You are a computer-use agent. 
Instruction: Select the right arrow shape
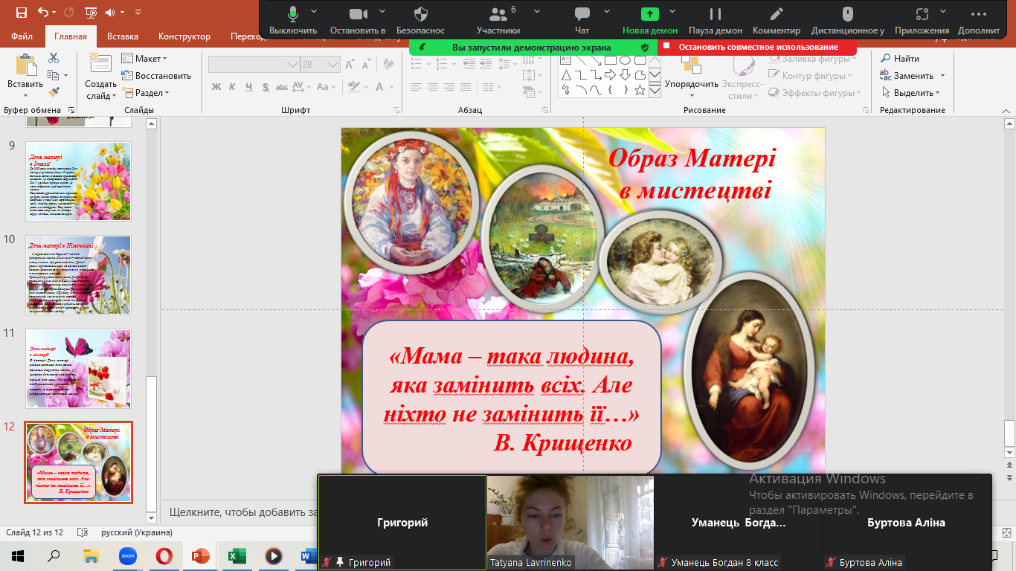pyautogui.click(x=610, y=75)
